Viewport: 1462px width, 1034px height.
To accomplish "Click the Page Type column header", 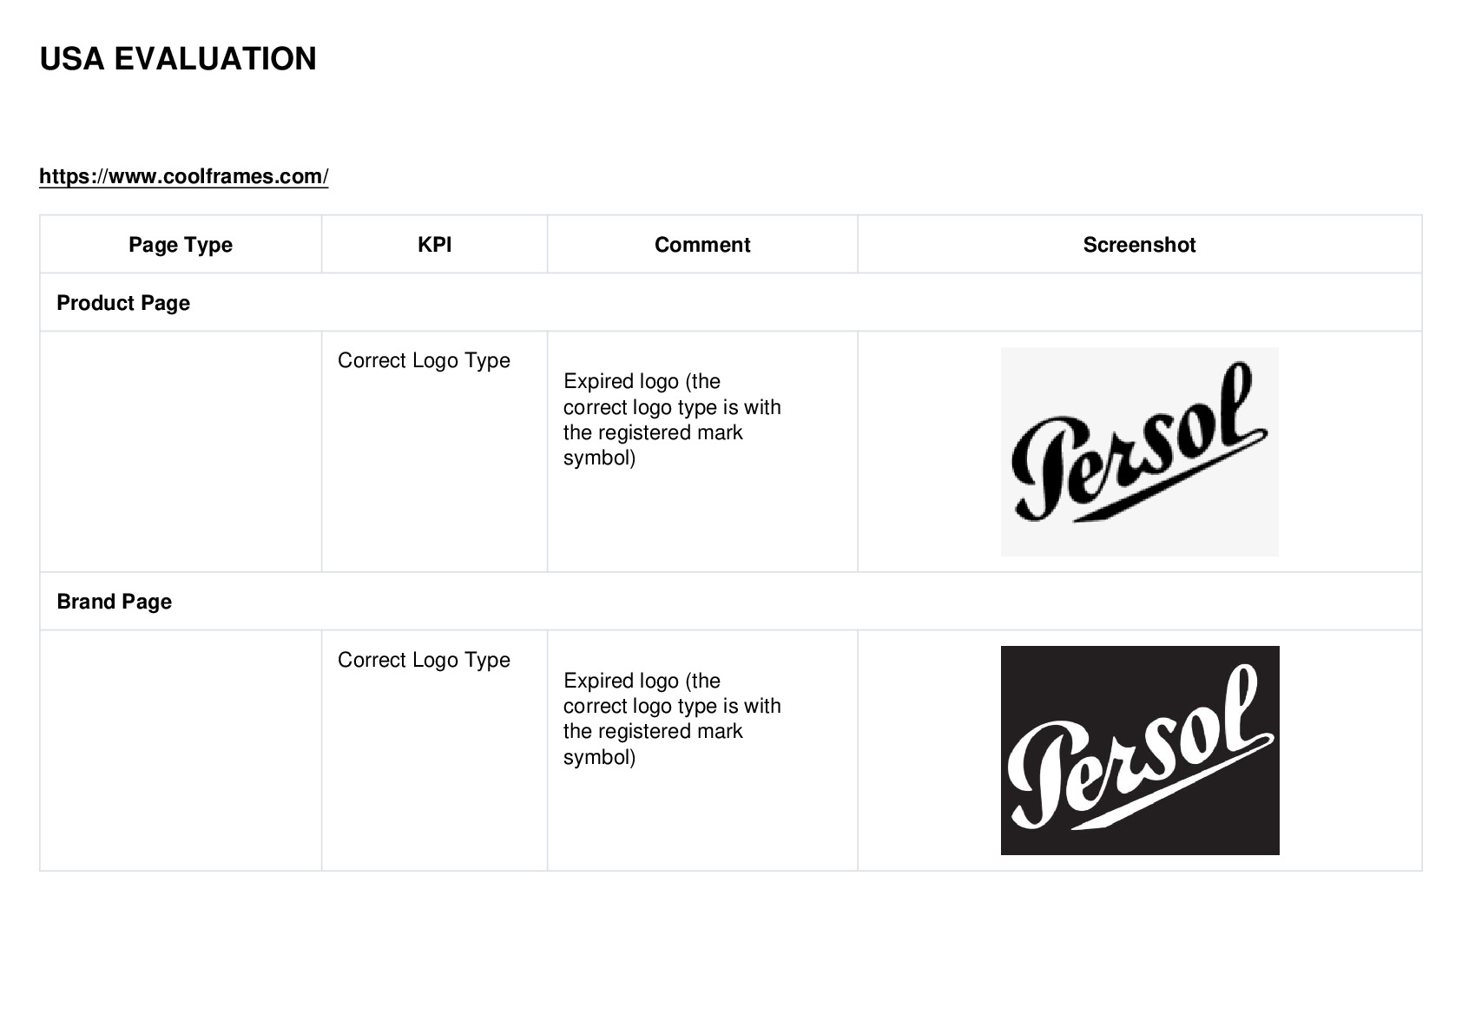I will click(x=181, y=245).
